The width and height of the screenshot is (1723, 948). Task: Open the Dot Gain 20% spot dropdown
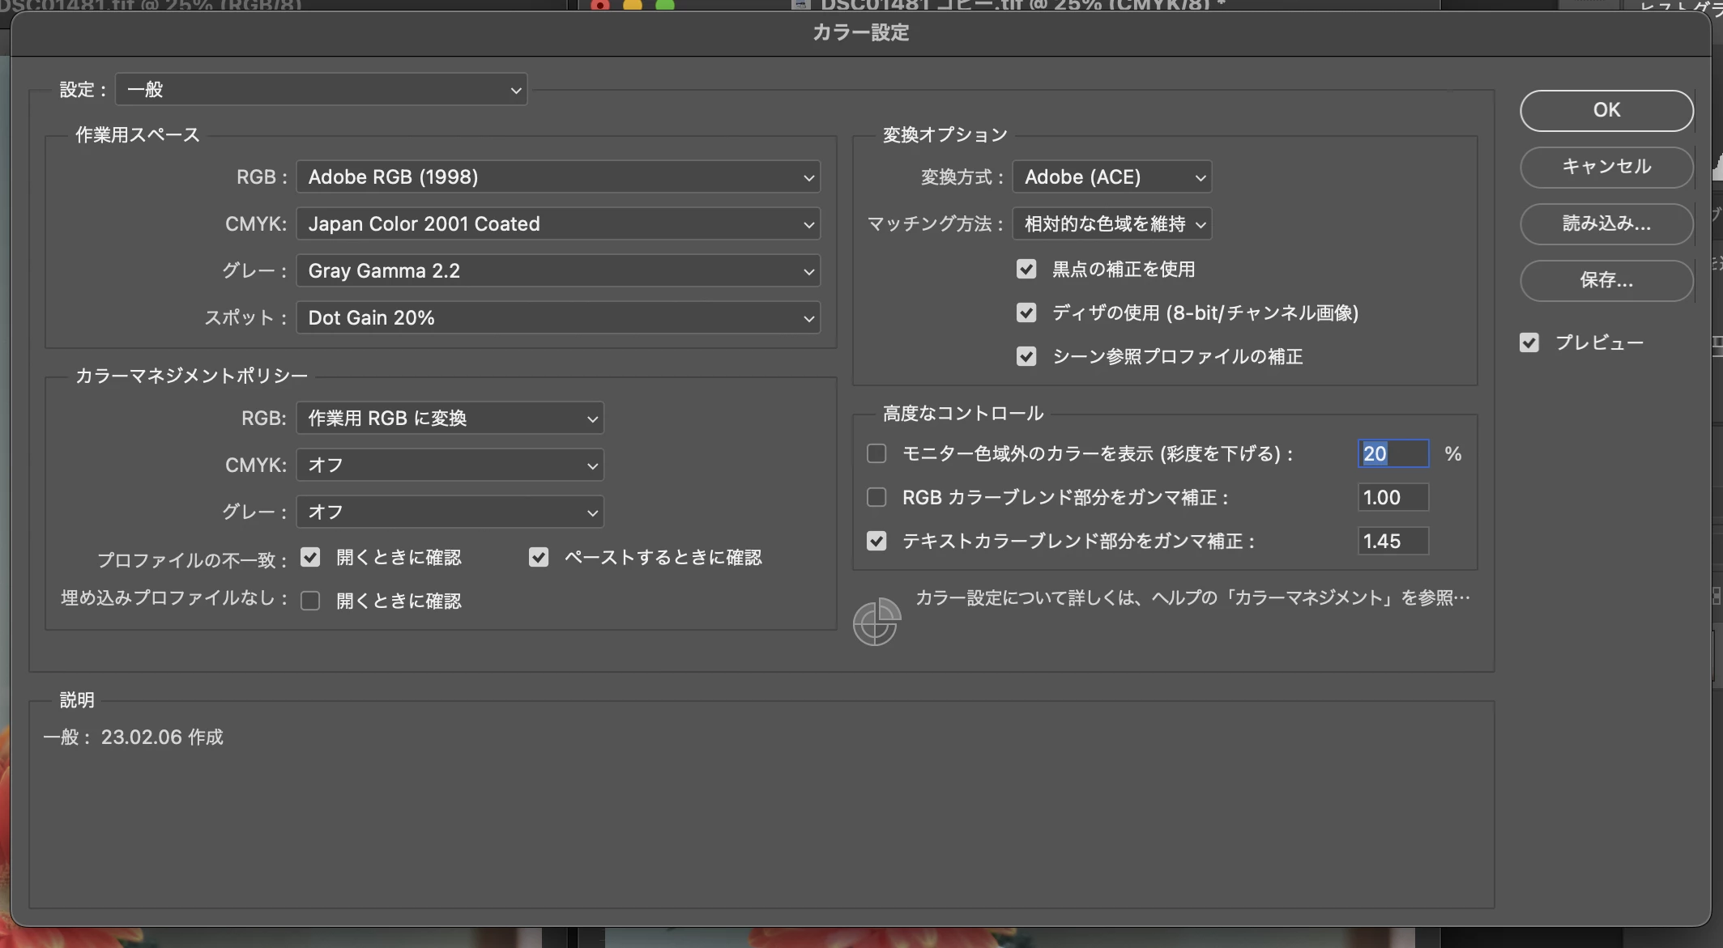click(x=557, y=317)
